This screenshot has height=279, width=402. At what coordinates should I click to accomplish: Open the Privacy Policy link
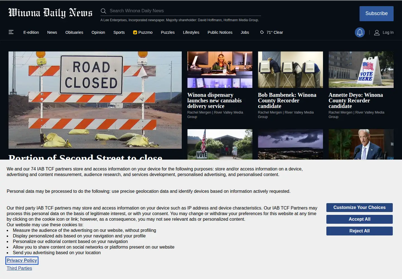(22, 261)
